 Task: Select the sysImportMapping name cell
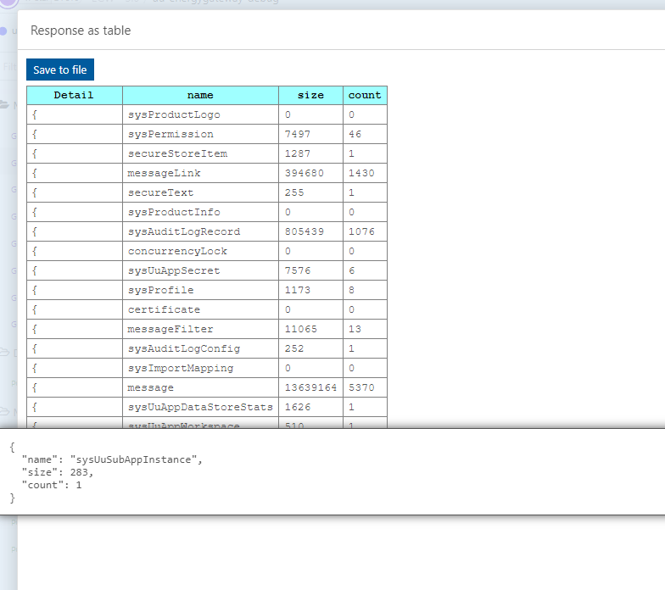200,368
